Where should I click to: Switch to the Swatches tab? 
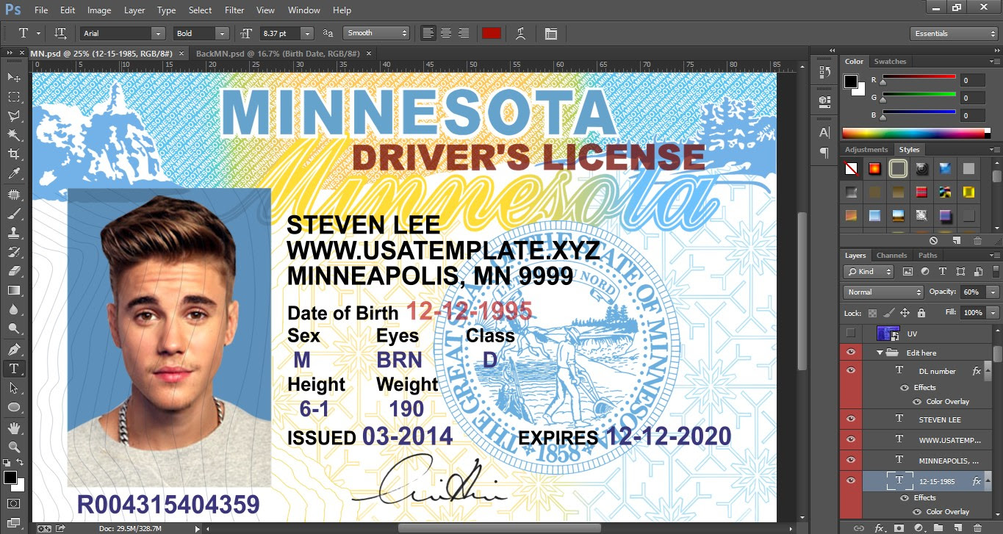[890, 61]
